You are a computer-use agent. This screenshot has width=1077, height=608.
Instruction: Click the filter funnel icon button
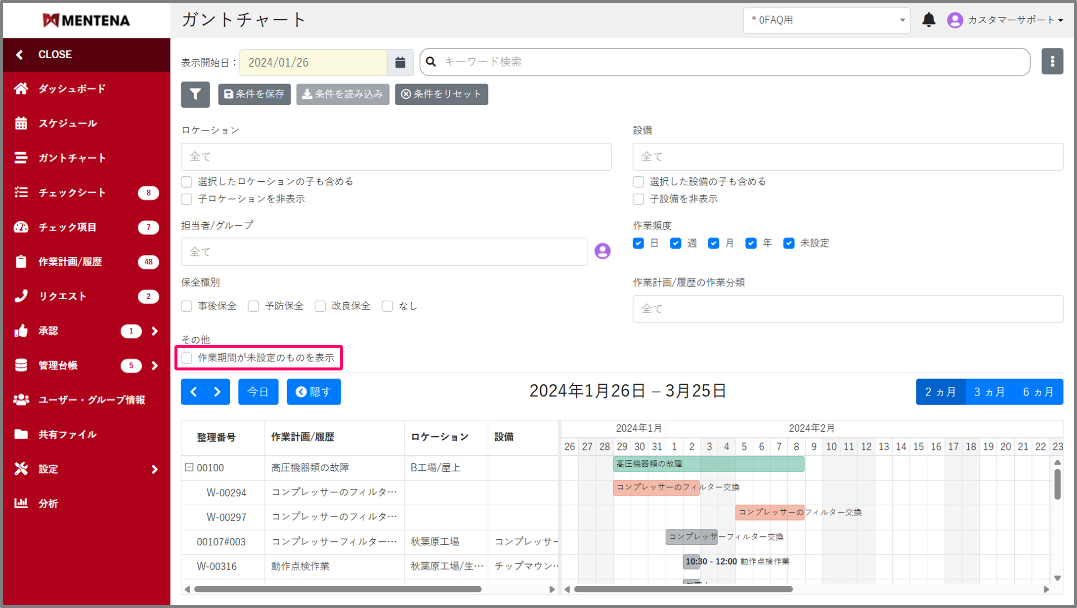[195, 94]
